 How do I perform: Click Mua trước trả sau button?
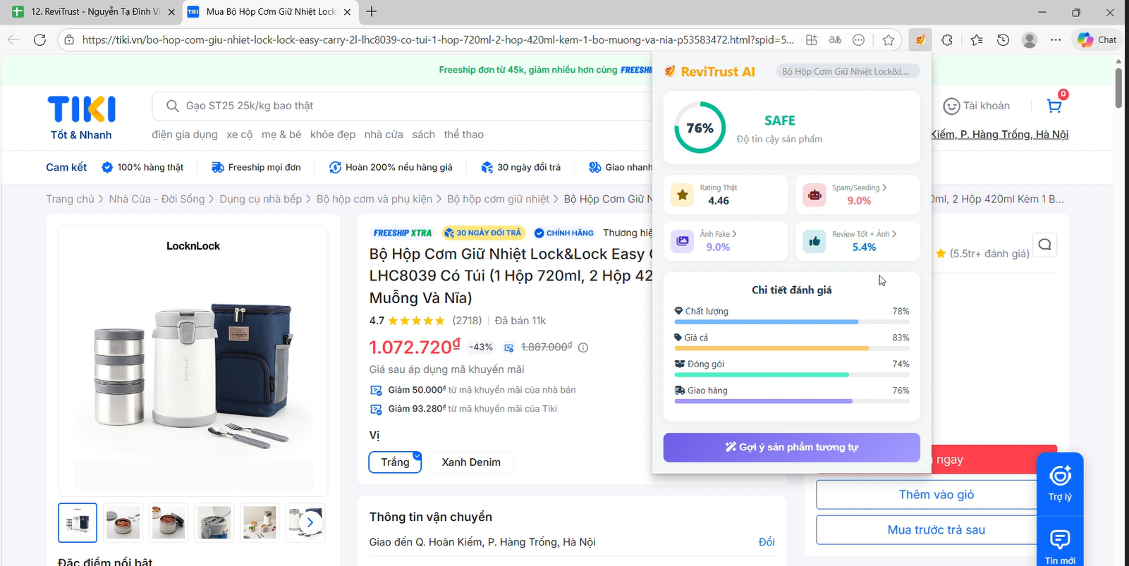[x=936, y=530]
